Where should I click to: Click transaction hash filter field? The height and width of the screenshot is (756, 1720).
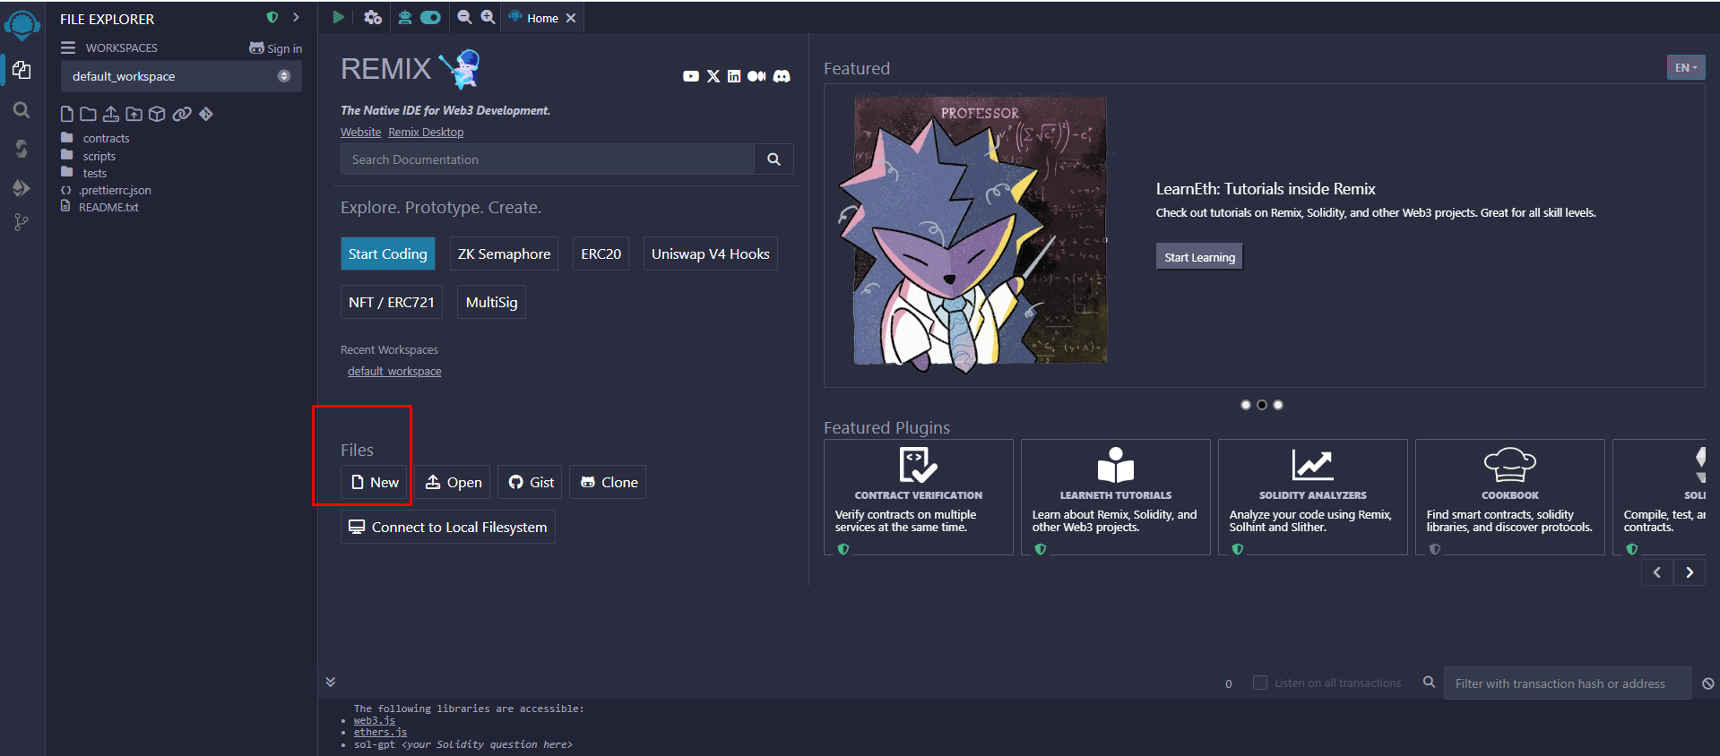pos(1568,683)
